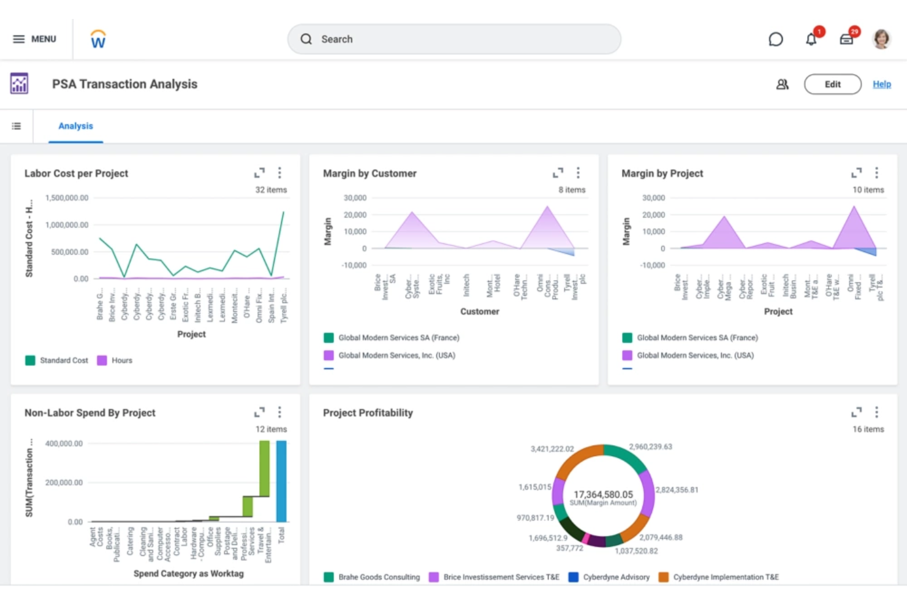Image resolution: width=907 pixels, height=605 pixels.
Task: Click inside the Search field
Action: pos(453,39)
